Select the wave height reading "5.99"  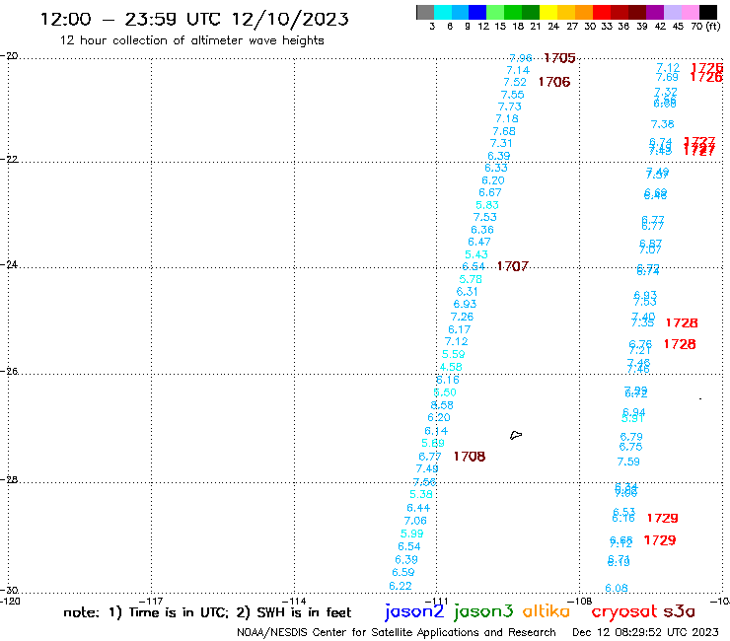coord(412,534)
